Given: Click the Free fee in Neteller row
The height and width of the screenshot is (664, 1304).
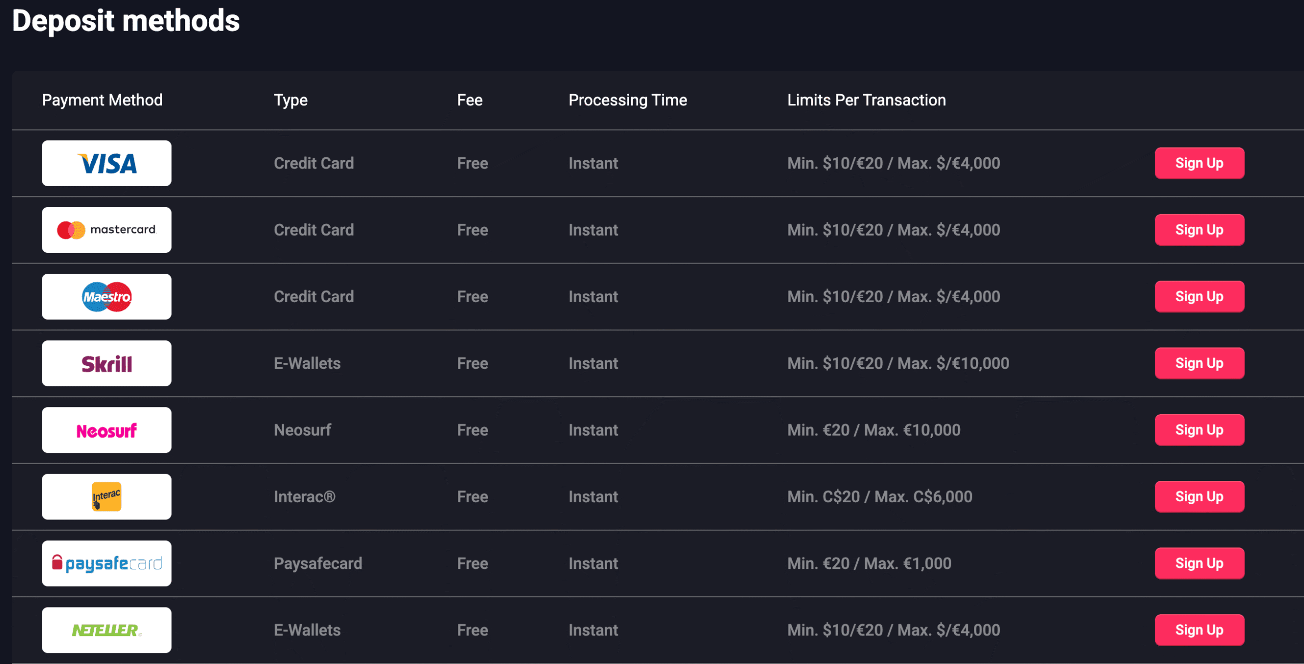Looking at the screenshot, I should (473, 630).
